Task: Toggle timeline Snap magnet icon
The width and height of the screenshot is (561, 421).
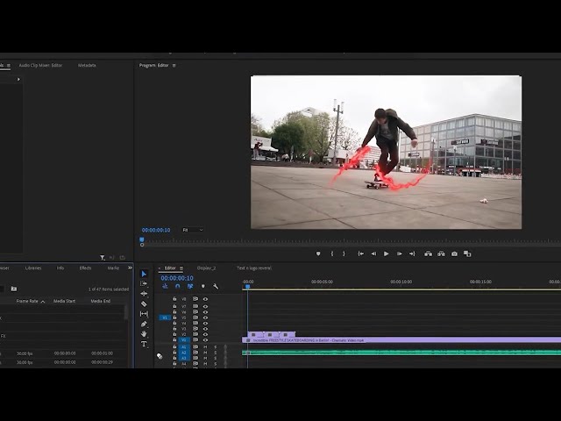Action: (177, 287)
